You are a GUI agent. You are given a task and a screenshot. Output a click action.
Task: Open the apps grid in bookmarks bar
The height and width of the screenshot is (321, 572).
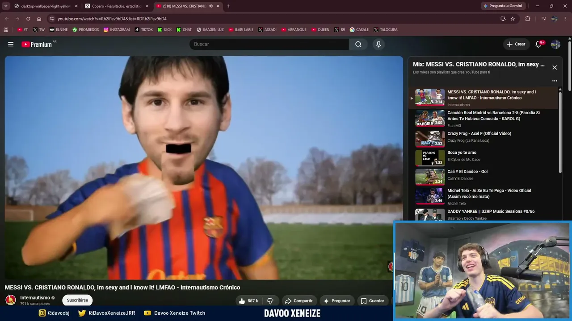pyautogui.click(x=6, y=30)
